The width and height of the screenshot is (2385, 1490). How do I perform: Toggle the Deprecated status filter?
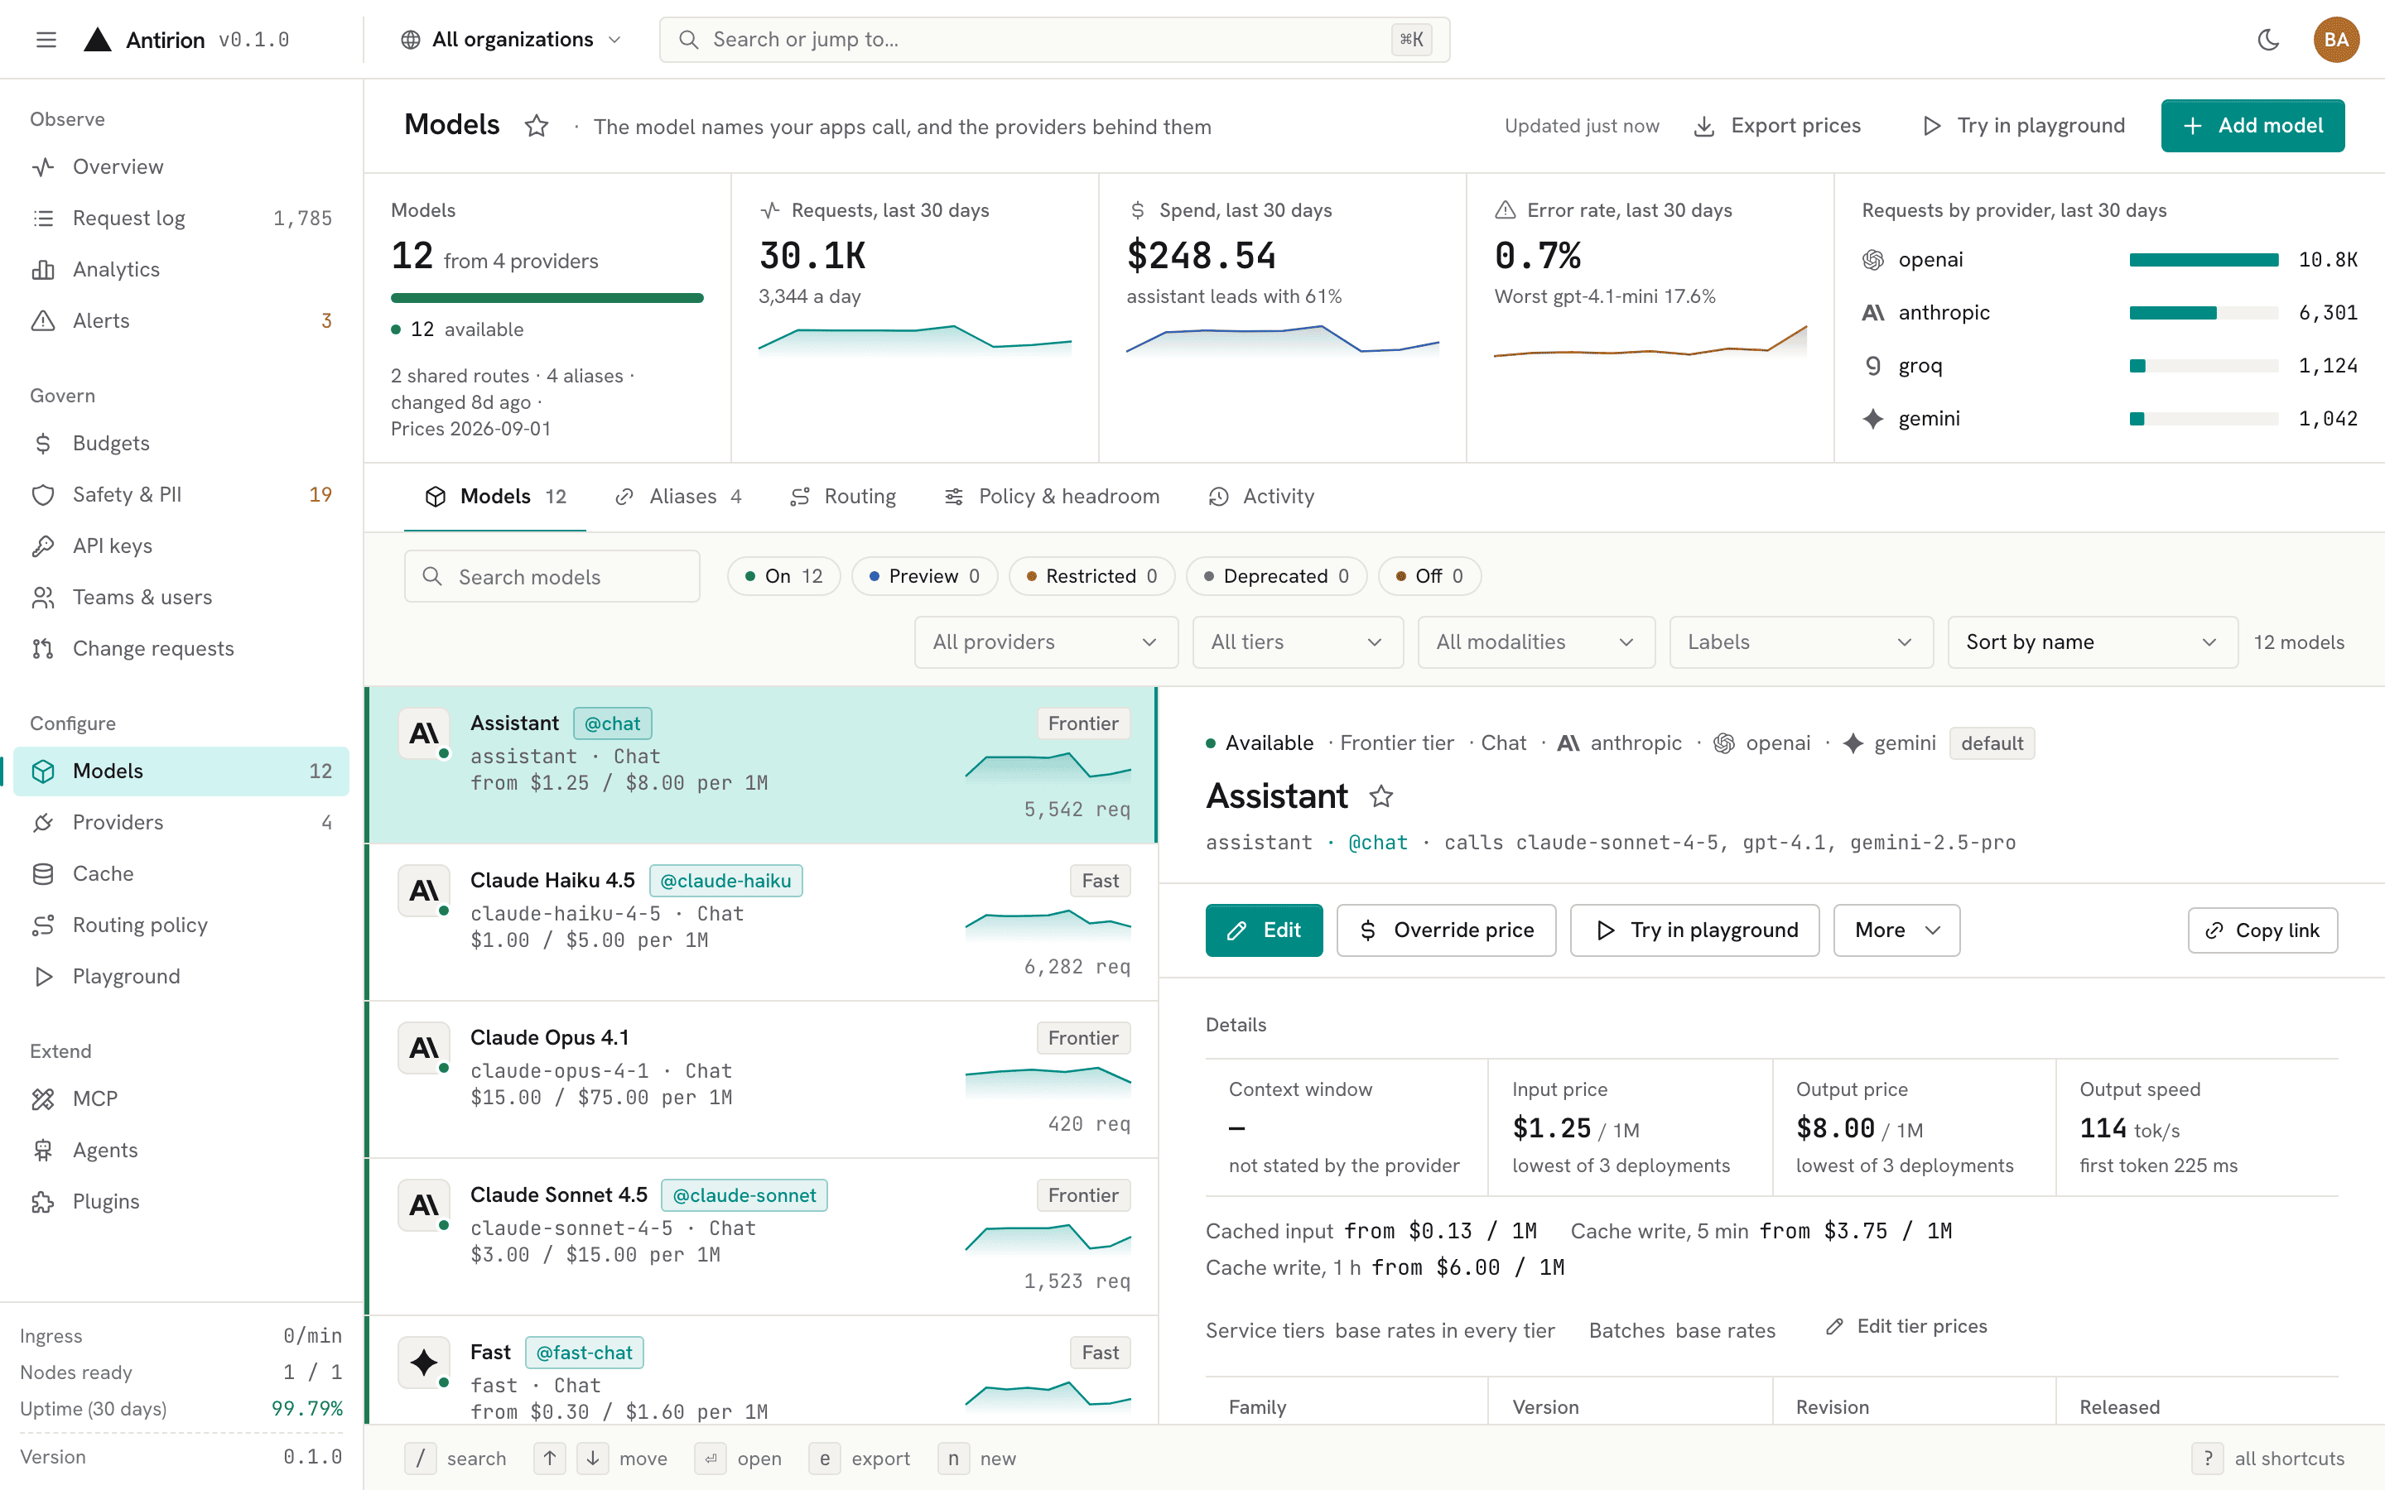pyautogui.click(x=1276, y=576)
